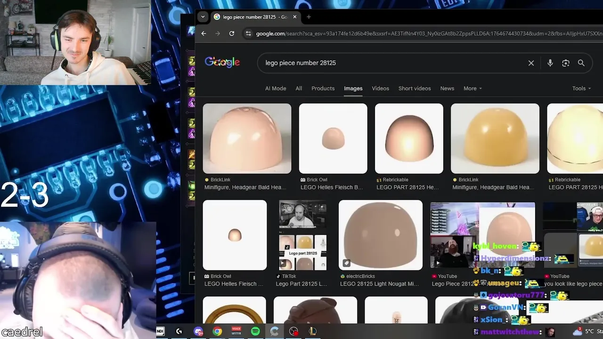The width and height of the screenshot is (603, 339).
Task: Open the electricBricks Light Nougat image
Action: [381, 235]
